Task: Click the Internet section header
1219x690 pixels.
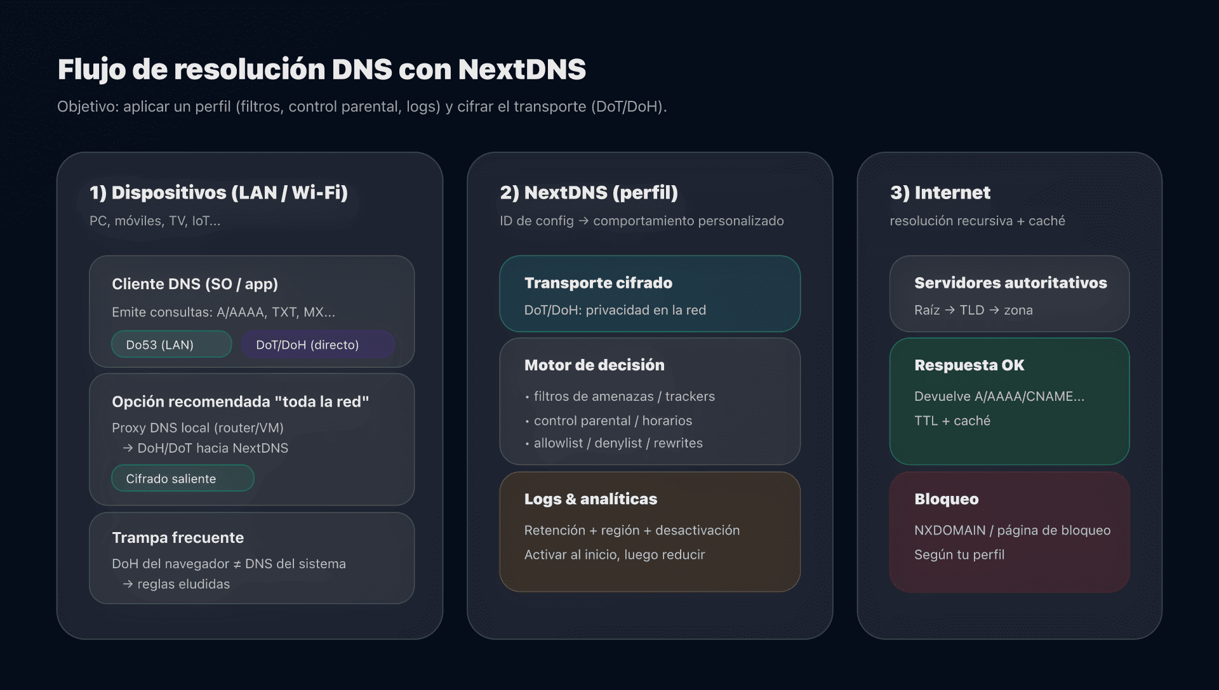Action: [940, 192]
